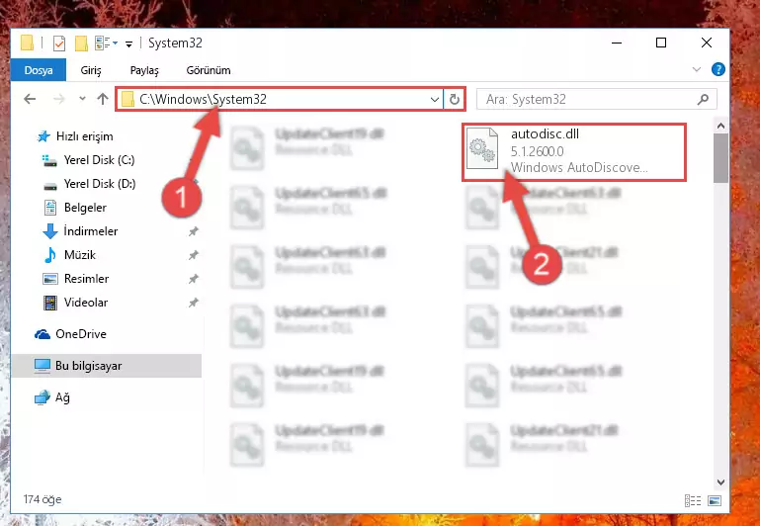Maximize the System32 window
Screen dimensions: 760x526
660,43
